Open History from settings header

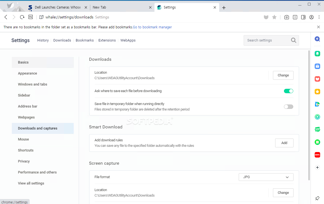[x=43, y=40]
